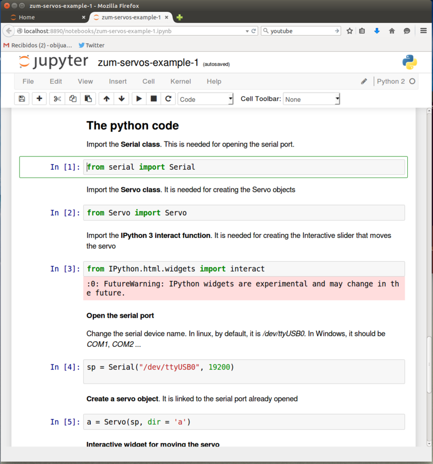The image size is (433, 464).
Task: Copy the selected cell via toolbar
Action: pyautogui.click(x=73, y=99)
